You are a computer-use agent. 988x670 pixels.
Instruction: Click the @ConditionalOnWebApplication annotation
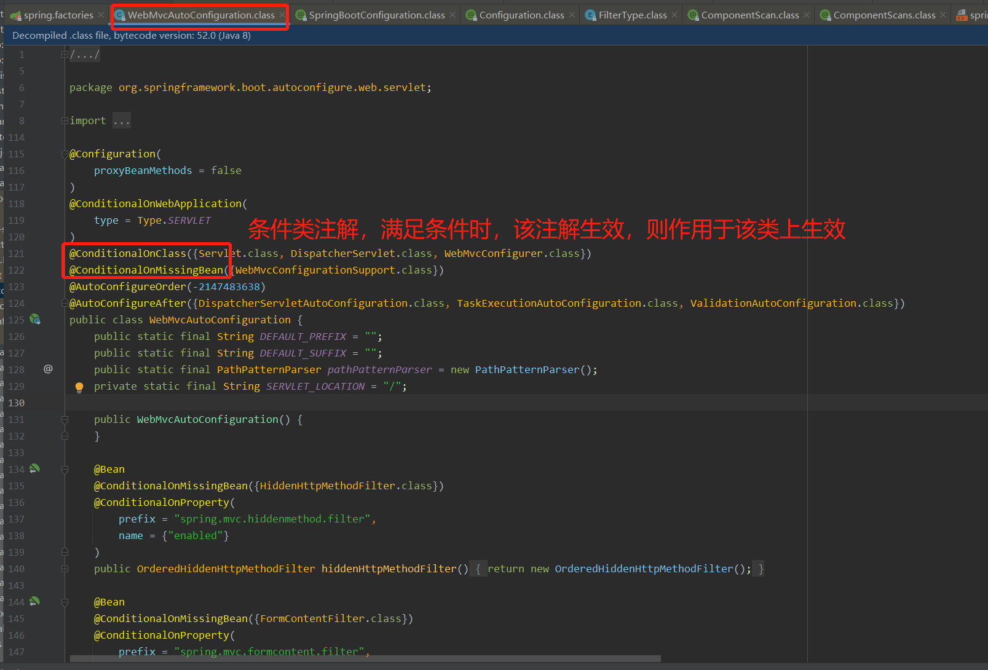coord(156,203)
